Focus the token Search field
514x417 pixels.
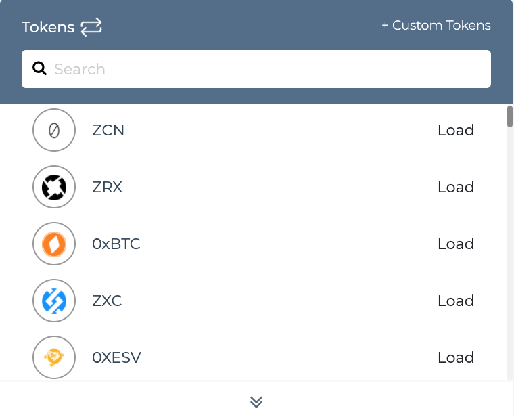coord(256,69)
